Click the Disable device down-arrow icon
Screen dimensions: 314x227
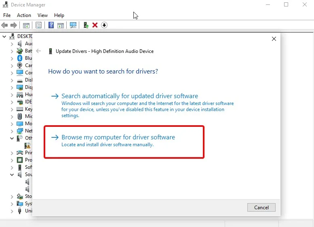[x=104, y=25]
